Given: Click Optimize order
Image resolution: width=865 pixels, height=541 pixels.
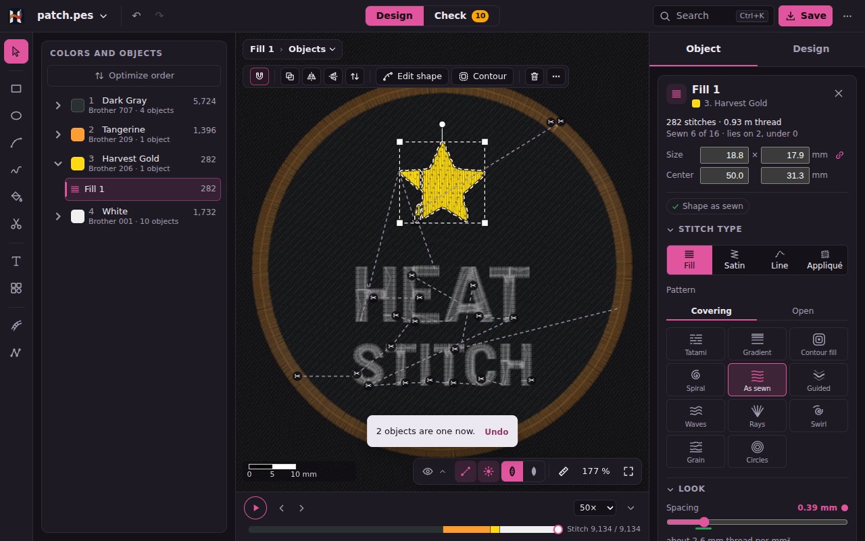Looking at the screenshot, I should tap(134, 76).
